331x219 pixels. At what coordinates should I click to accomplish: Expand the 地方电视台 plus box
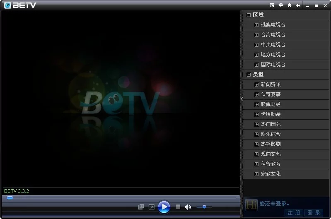click(256, 55)
